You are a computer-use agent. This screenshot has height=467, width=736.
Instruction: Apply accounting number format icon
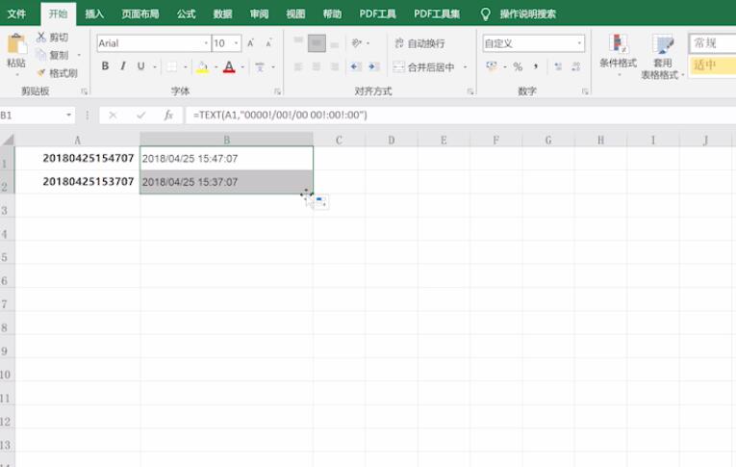point(492,66)
